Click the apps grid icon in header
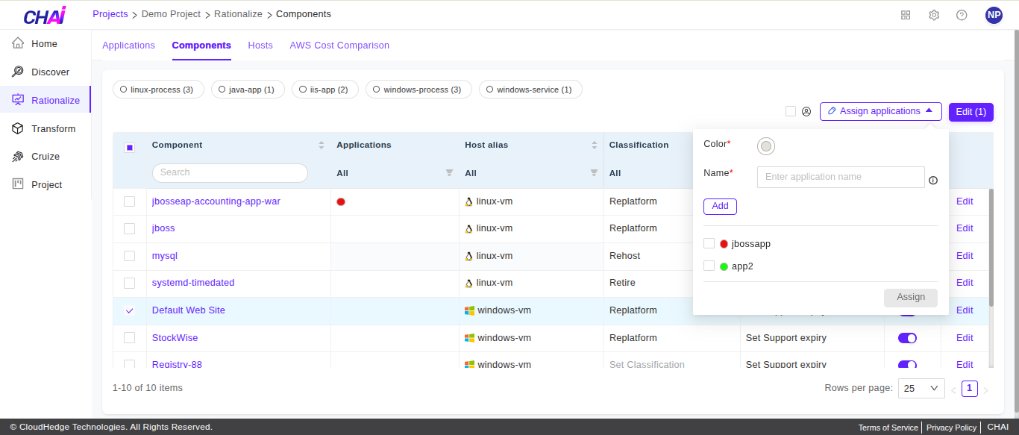1019x435 pixels. 906,15
